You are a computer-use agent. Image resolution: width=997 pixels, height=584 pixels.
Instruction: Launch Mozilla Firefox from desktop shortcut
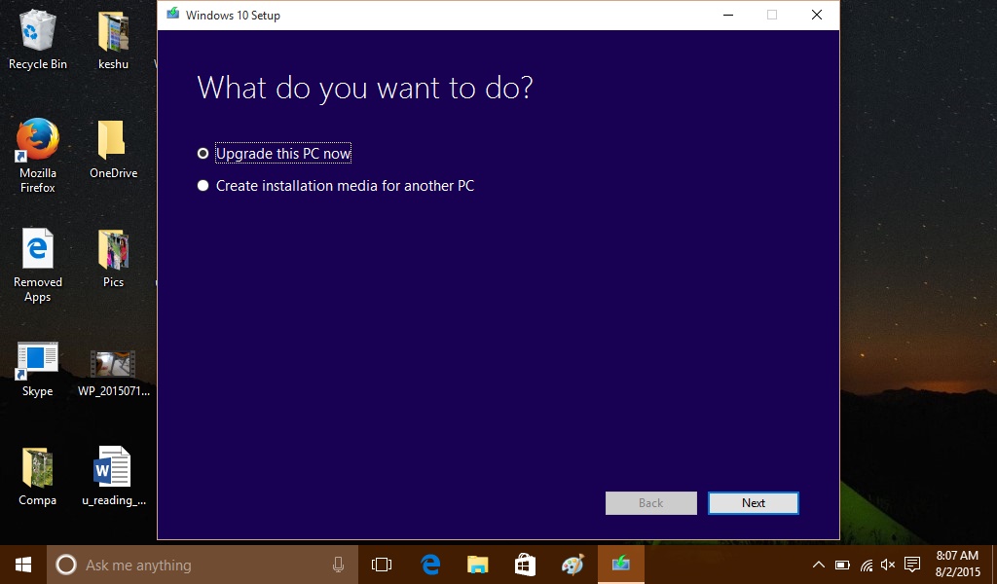click(x=38, y=155)
